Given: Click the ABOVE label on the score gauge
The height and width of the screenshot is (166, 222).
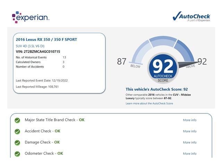Looking at the screenshot, I should pyautogui.click(x=190, y=66).
